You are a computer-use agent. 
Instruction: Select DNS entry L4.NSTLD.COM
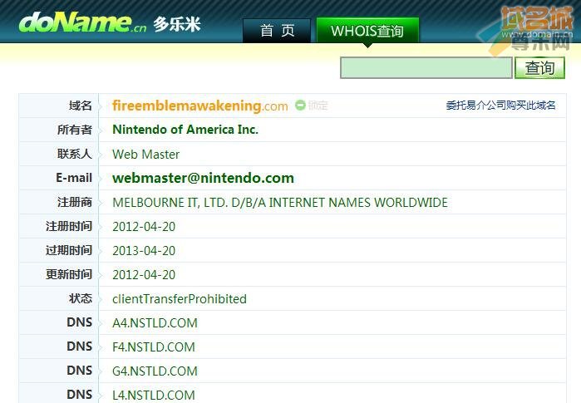(154, 395)
